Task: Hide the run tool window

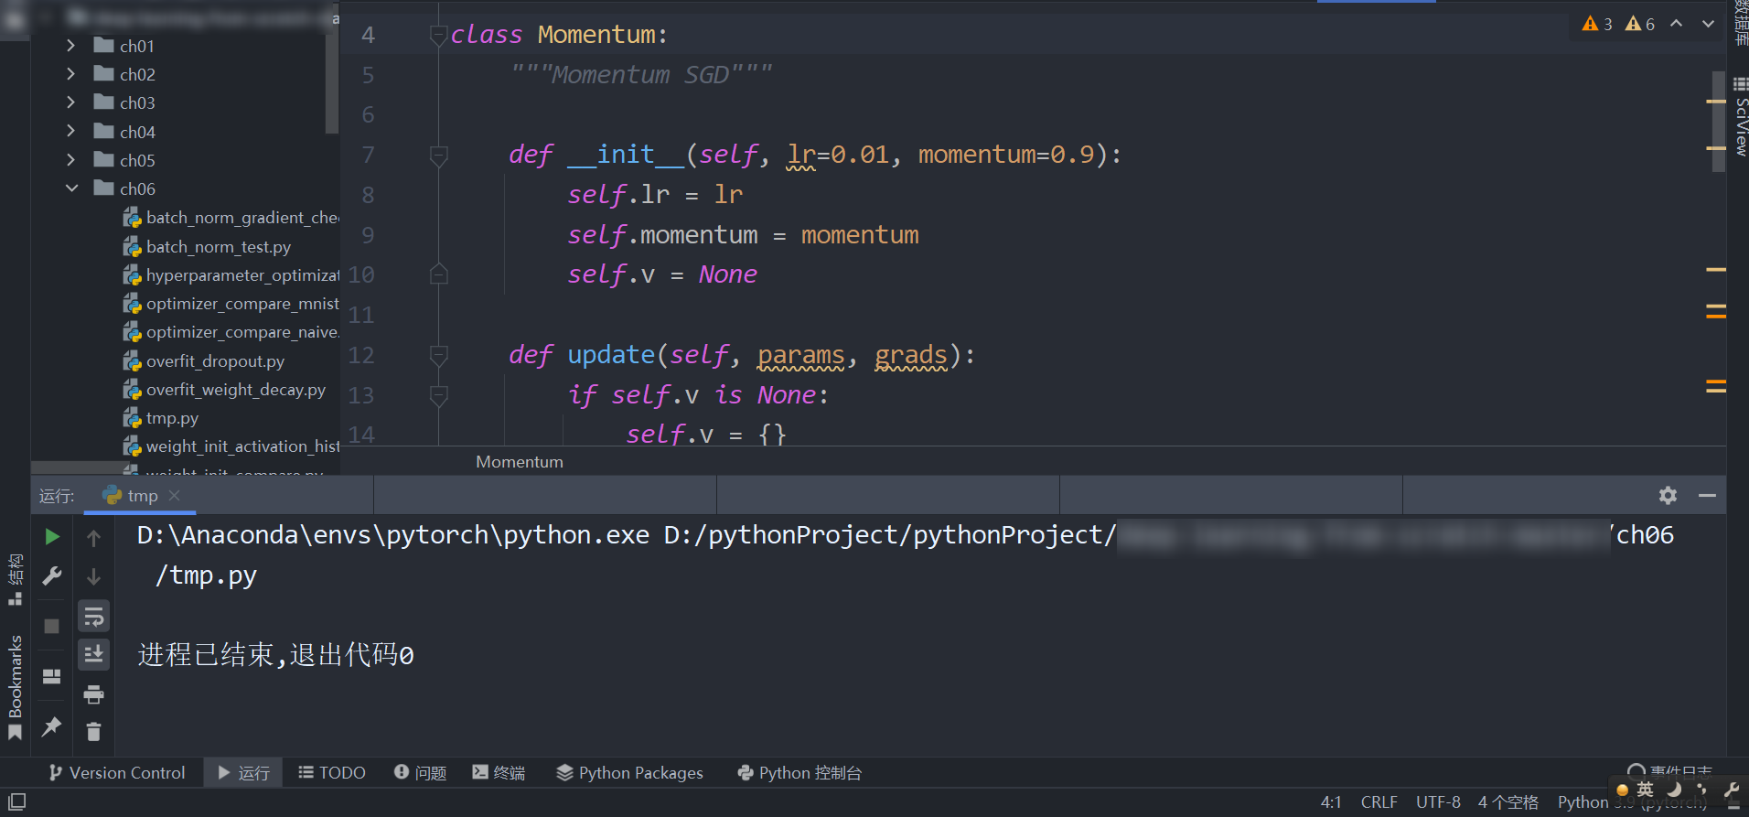Action: pos(1707,495)
